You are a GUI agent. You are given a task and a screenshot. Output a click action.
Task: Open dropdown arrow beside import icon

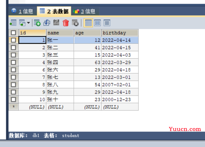28,23
